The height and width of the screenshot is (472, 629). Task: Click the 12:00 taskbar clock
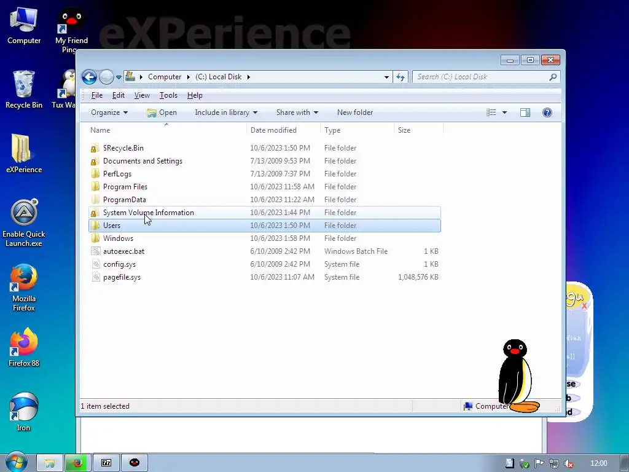(x=599, y=463)
